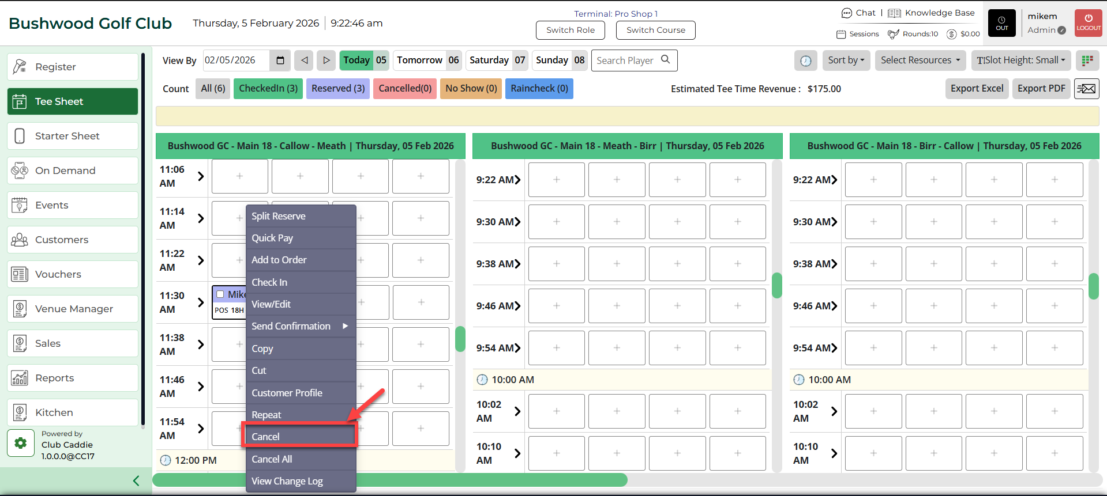The image size is (1107, 496).
Task: Toggle the Reserved (3) filter
Action: 338,89
